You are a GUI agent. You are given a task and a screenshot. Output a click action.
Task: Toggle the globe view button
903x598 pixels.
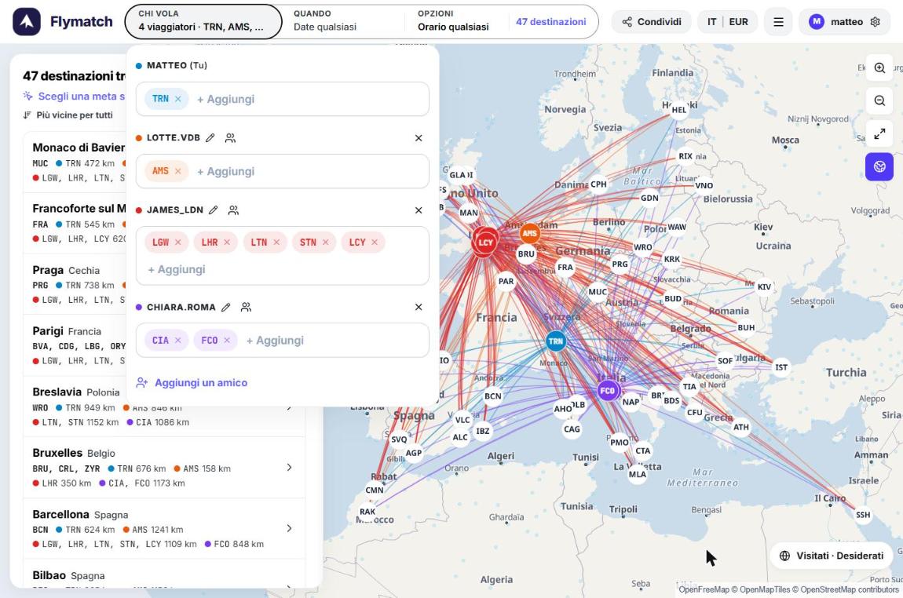879,166
